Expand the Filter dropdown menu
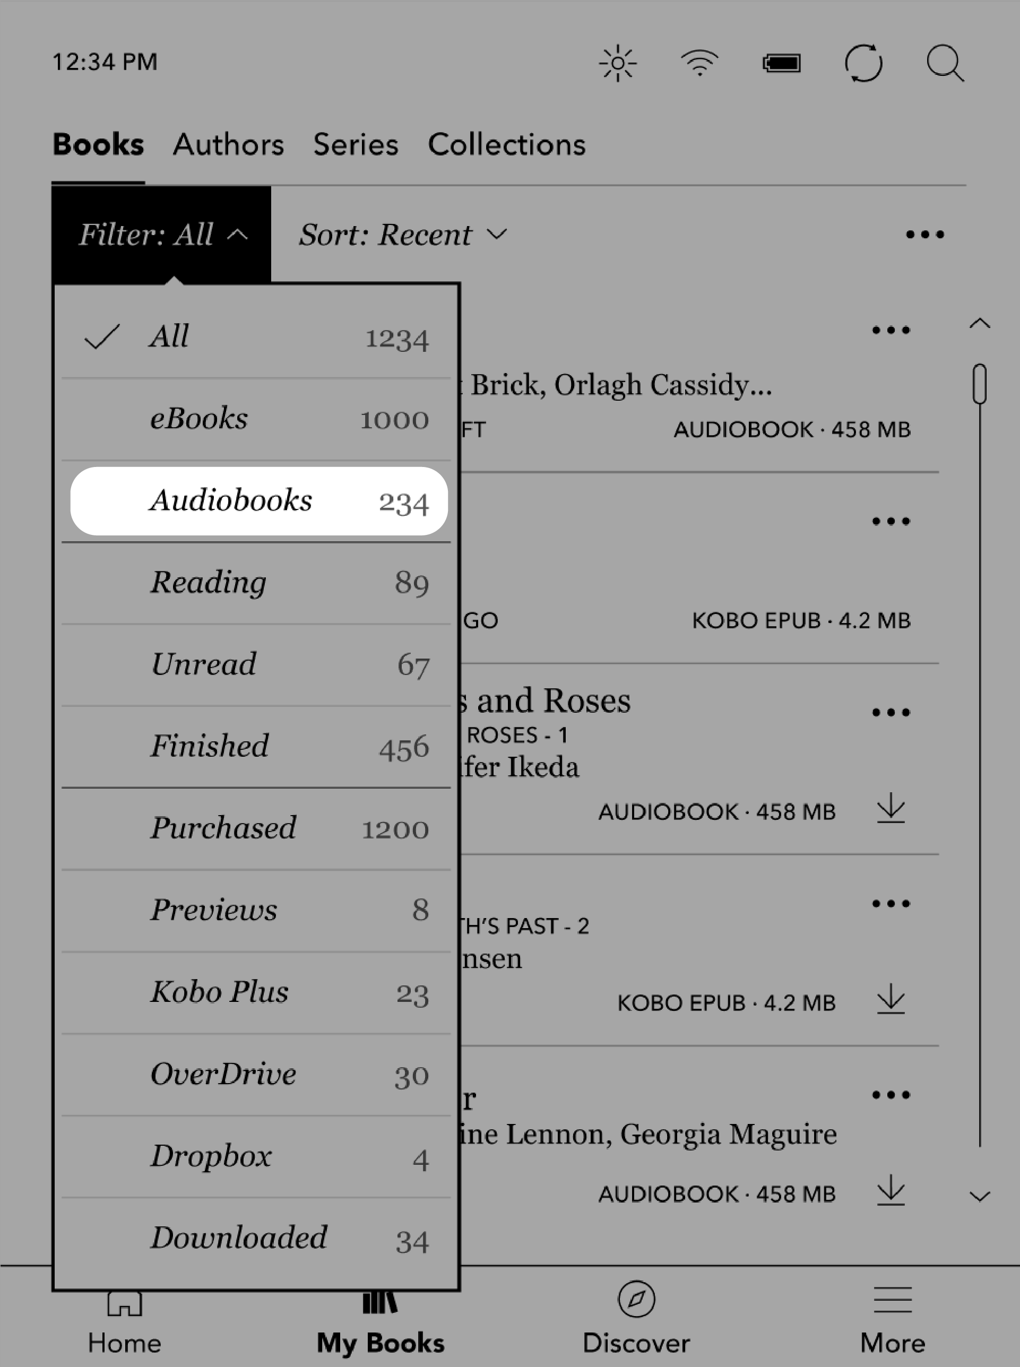The width and height of the screenshot is (1020, 1367). [162, 235]
